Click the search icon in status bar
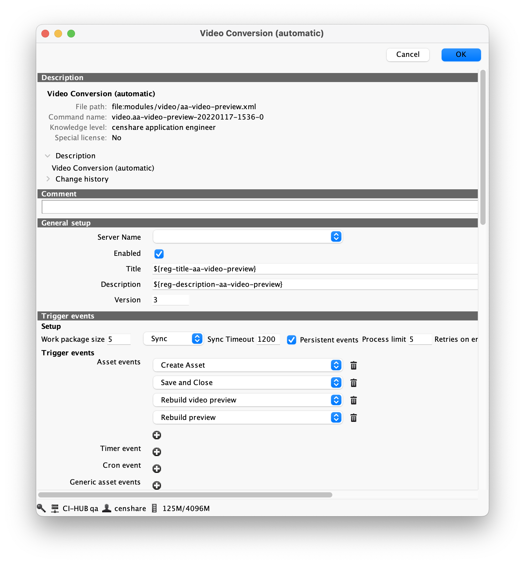Screen dimensions: 525x564 [41, 508]
